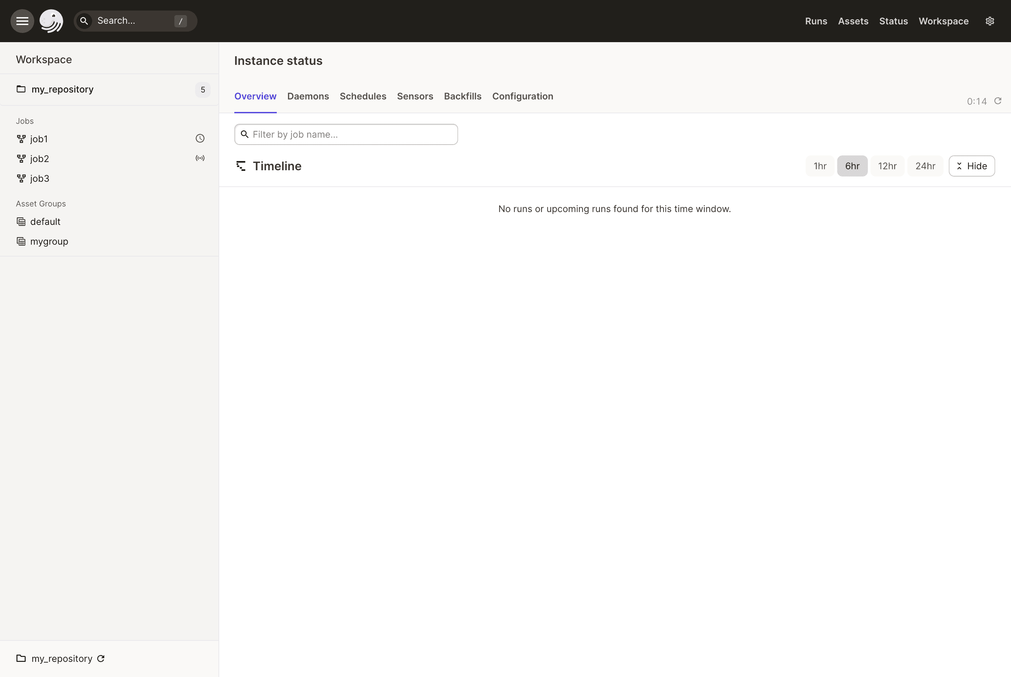Hide the Timeline section
The height and width of the screenshot is (677, 1011).
(x=972, y=166)
